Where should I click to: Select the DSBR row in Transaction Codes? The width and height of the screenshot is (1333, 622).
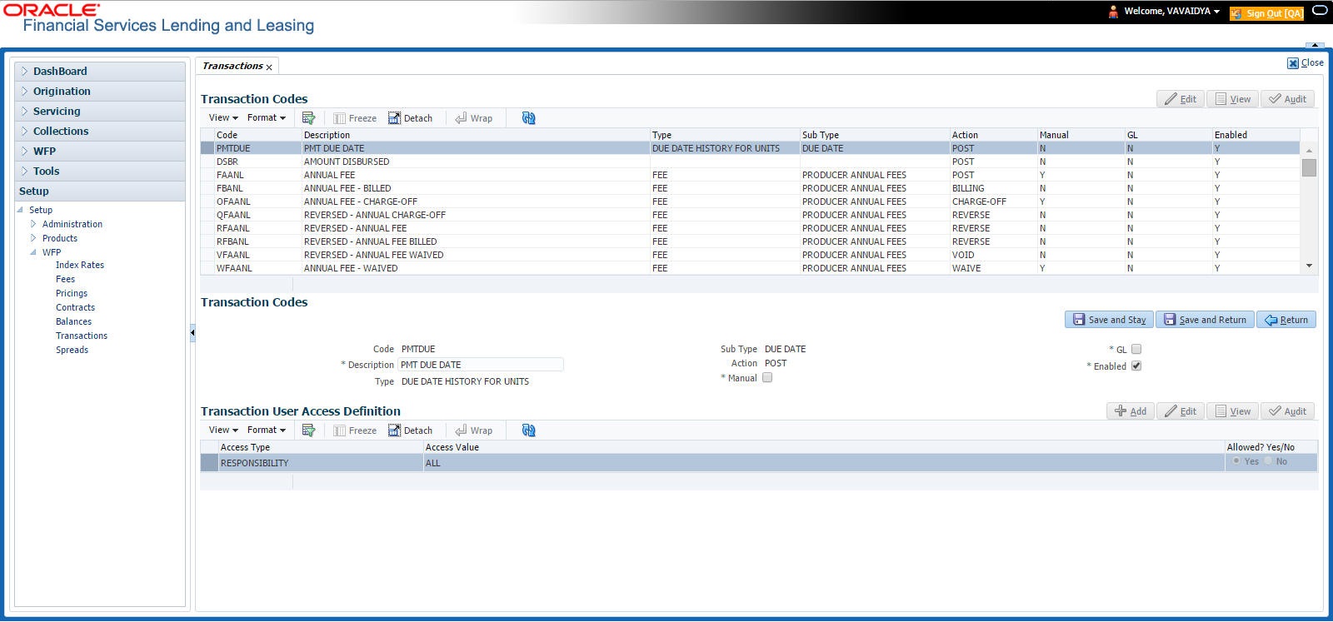pos(750,162)
